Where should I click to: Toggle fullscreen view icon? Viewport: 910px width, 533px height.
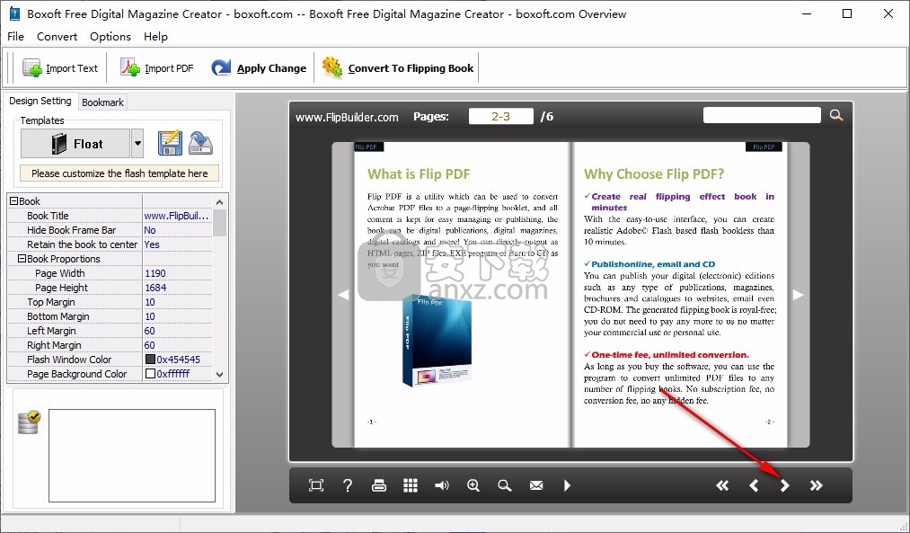316,485
